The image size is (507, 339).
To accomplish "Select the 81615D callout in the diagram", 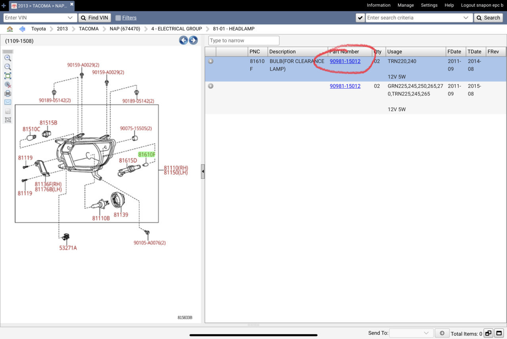I will point(128,161).
